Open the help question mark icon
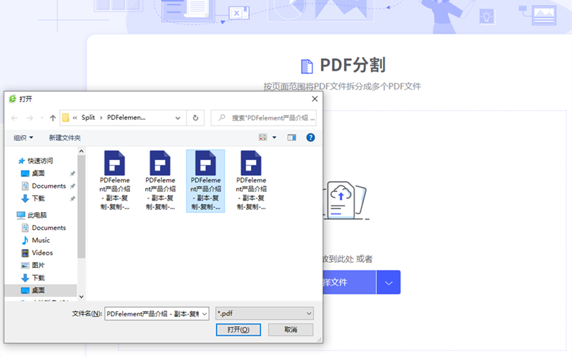 point(311,137)
